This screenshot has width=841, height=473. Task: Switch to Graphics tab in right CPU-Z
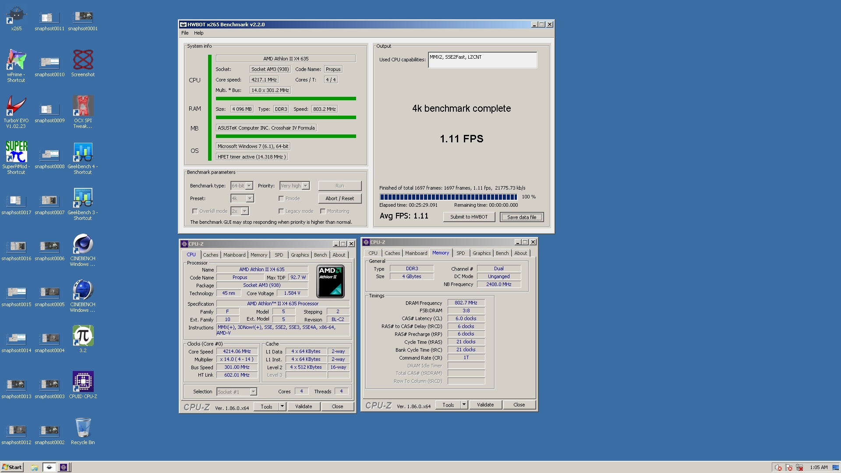pos(482,253)
